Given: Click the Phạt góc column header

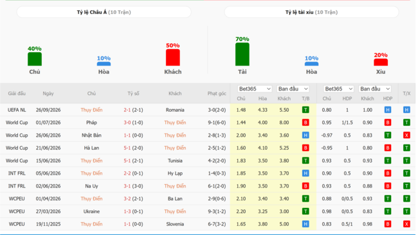Looking at the screenshot, I should pyautogui.click(x=217, y=93).
